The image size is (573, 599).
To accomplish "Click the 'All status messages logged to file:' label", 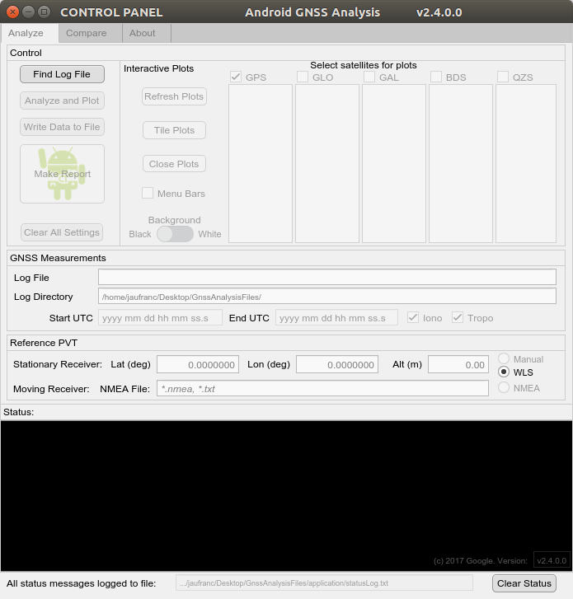I will point(81,583).
